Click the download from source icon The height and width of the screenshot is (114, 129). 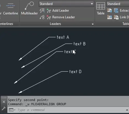[110, 11]
